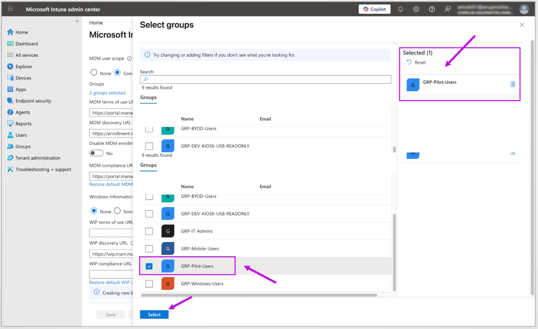This screenshot has height=329, width=538.
Task: Click the Endpoint security shield icon
Action: coord(10,101)
